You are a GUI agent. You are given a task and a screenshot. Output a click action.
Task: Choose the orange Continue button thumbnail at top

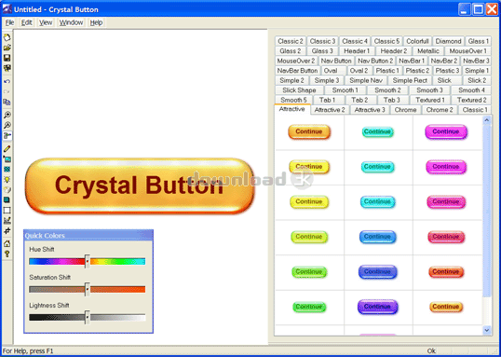(x=309, y=131)
